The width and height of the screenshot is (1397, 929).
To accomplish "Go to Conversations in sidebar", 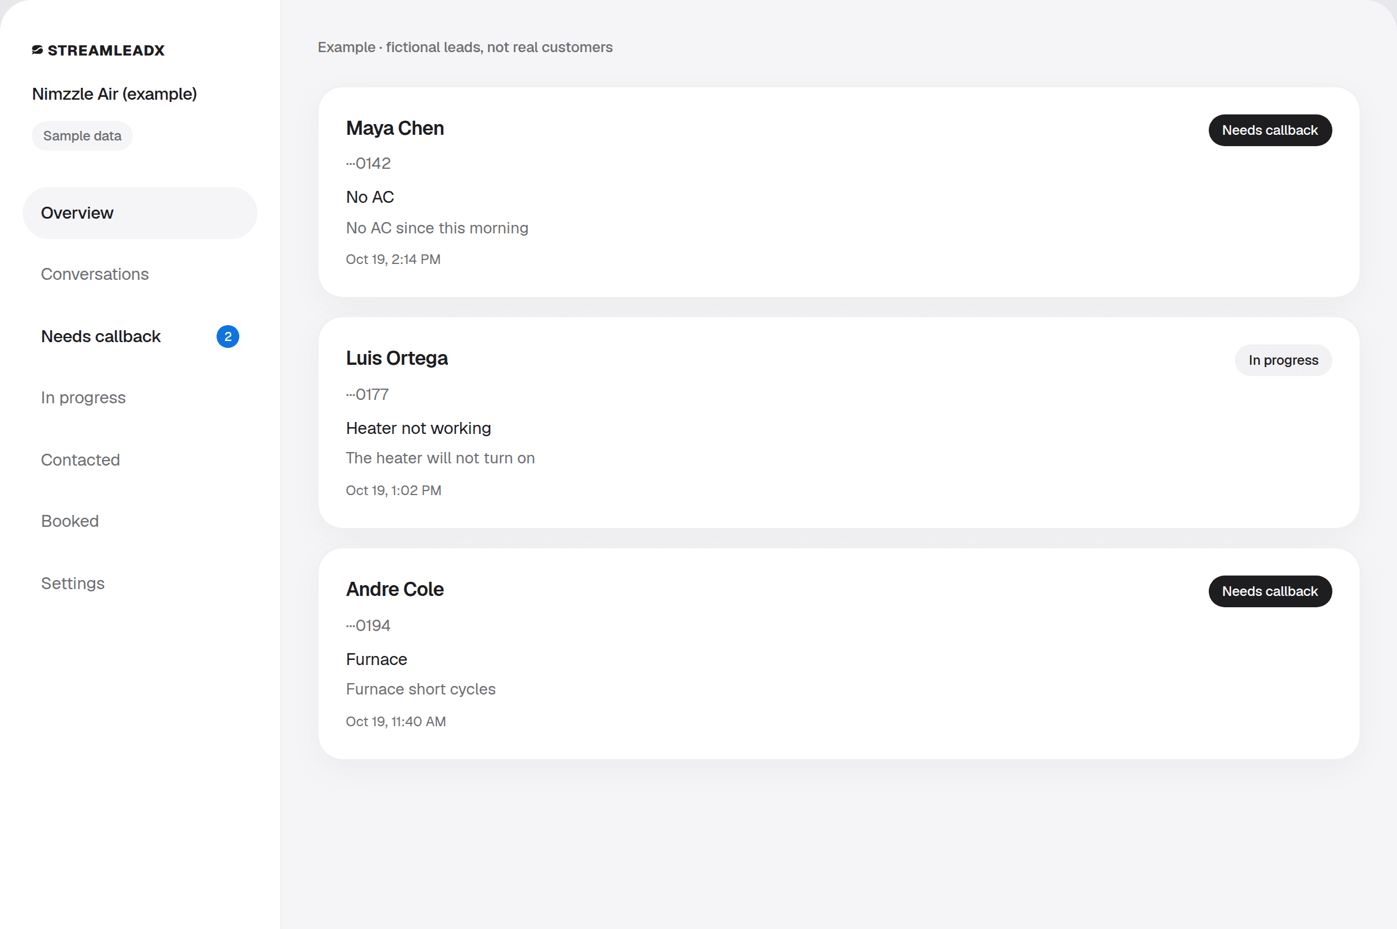I will (x=140, y=274).
